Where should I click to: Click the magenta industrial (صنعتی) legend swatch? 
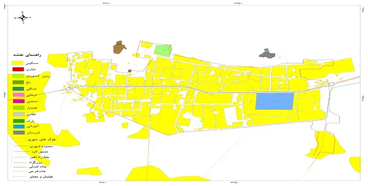(x=19, y=102)
